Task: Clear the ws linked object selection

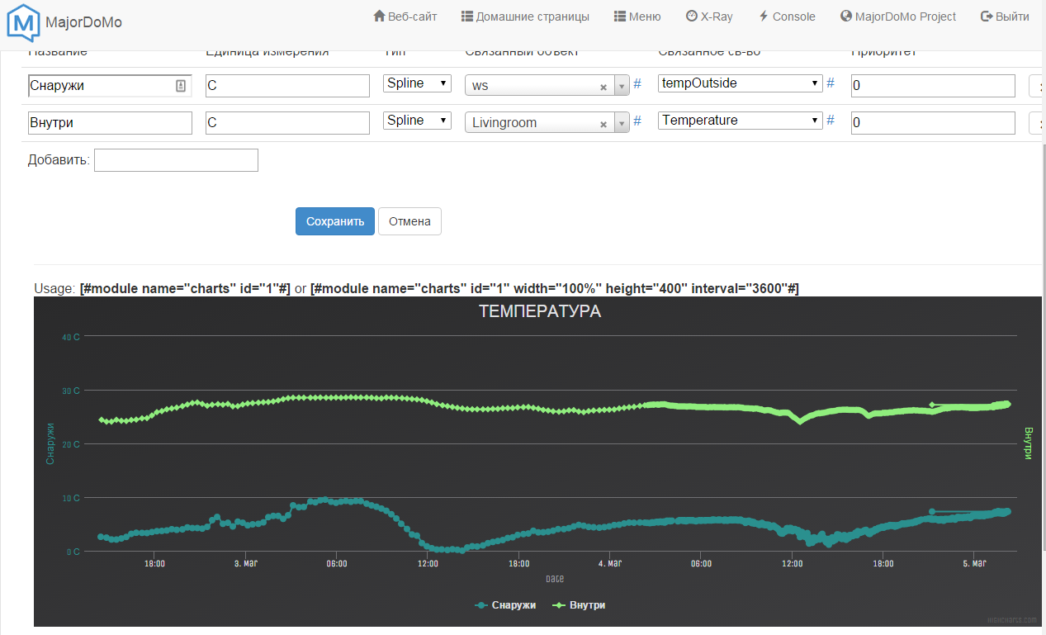Action: click(x=603, y=87)
